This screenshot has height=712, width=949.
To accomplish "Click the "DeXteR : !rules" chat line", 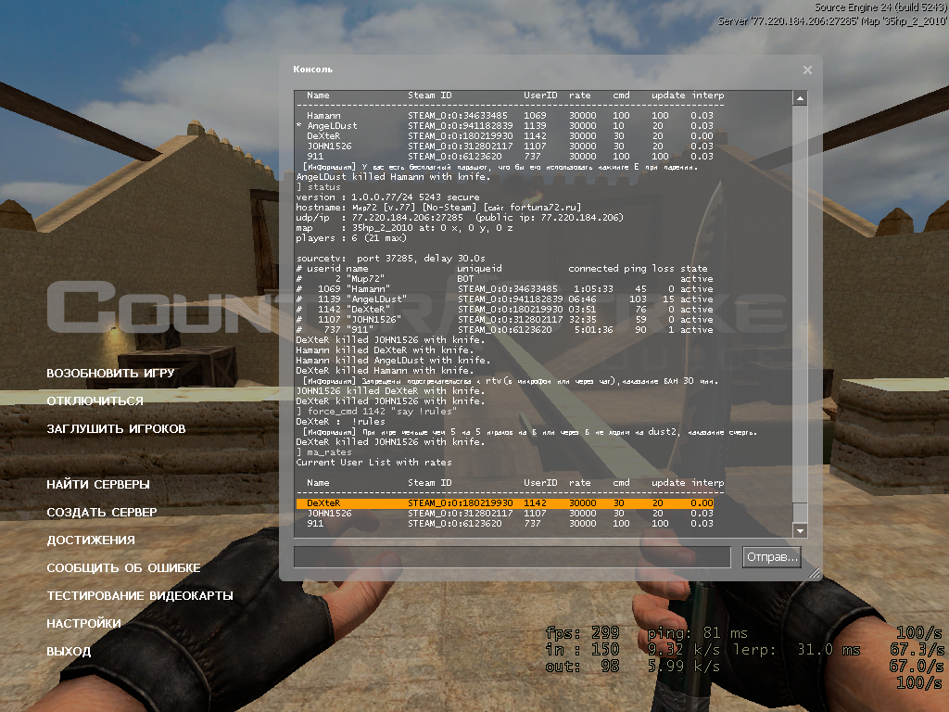I will click(x=340, y=422).
